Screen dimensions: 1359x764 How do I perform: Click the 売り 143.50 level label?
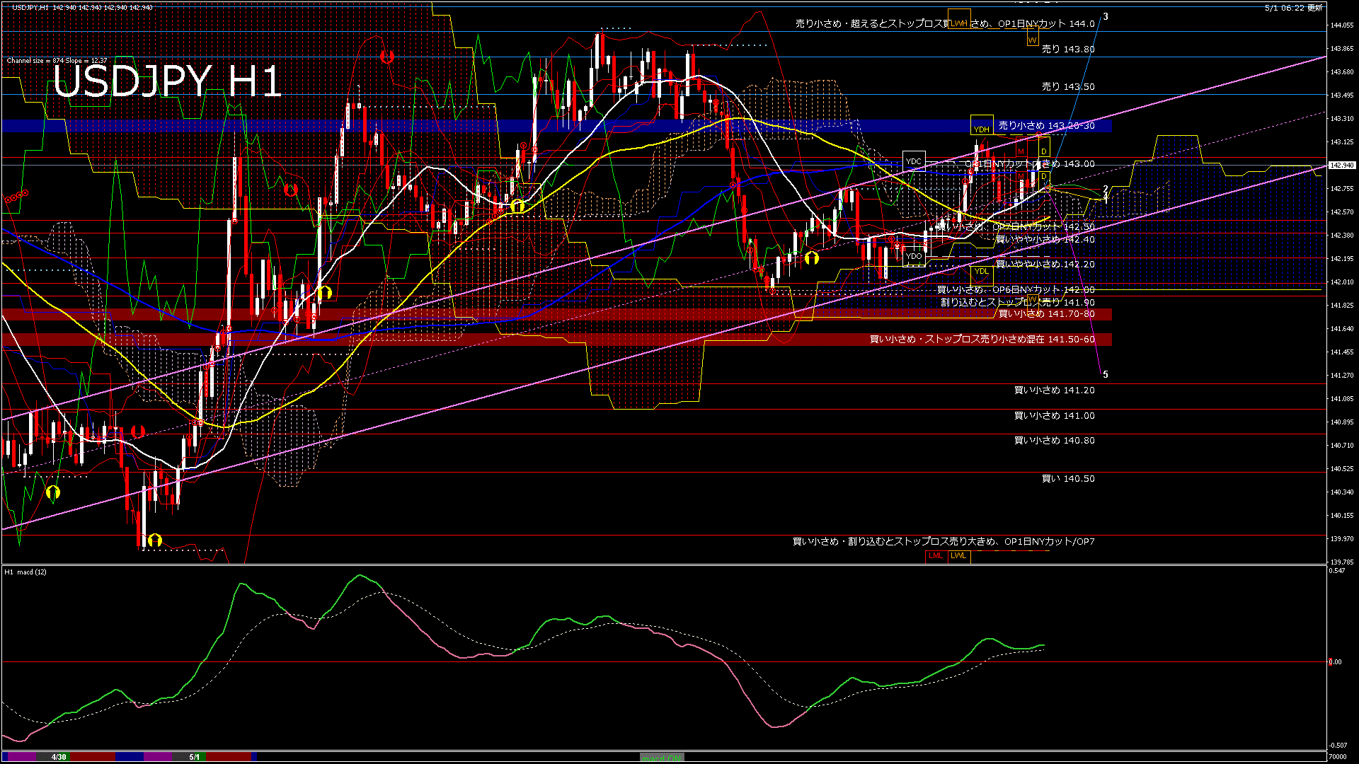tap(1068, 87)
